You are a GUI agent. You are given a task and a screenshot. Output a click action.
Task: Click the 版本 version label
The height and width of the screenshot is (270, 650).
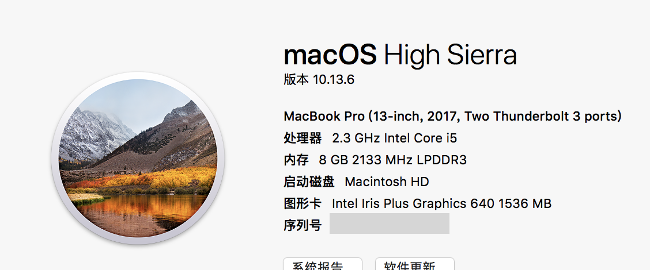pyautogui.click(x=296, y=80)
